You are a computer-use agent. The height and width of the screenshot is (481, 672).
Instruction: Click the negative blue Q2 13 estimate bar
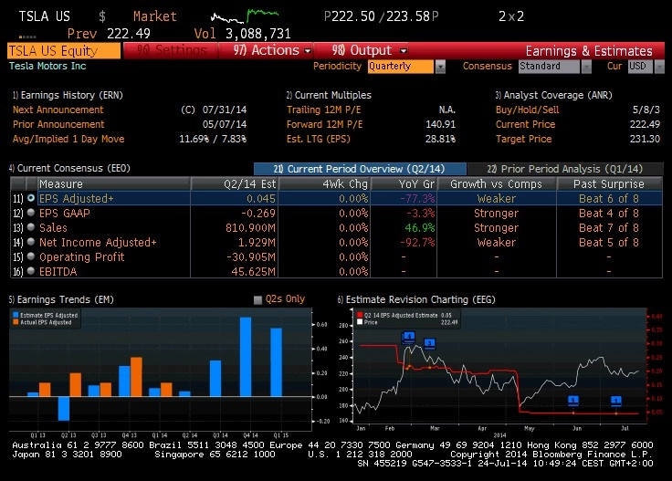click(x=64, y=409)
